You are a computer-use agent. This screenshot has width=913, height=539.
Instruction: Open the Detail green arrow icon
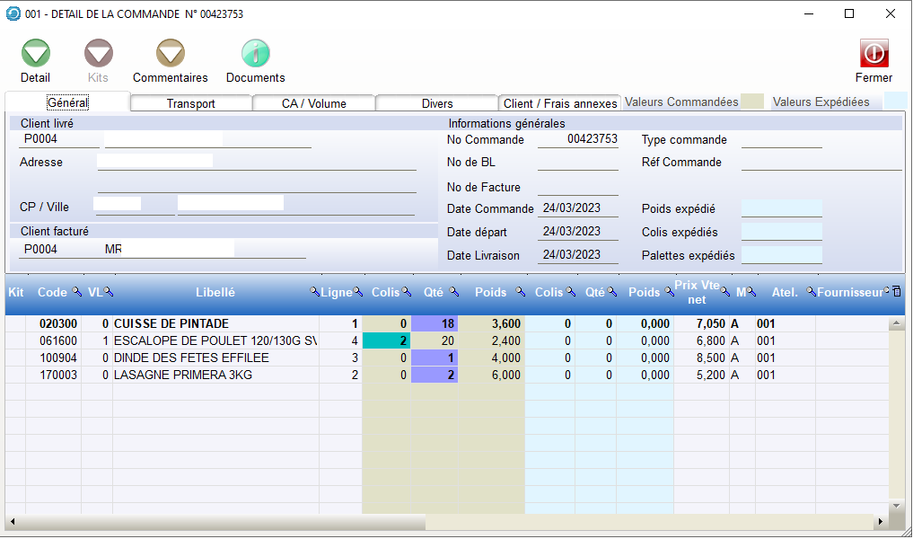click(x=36, y=54)
